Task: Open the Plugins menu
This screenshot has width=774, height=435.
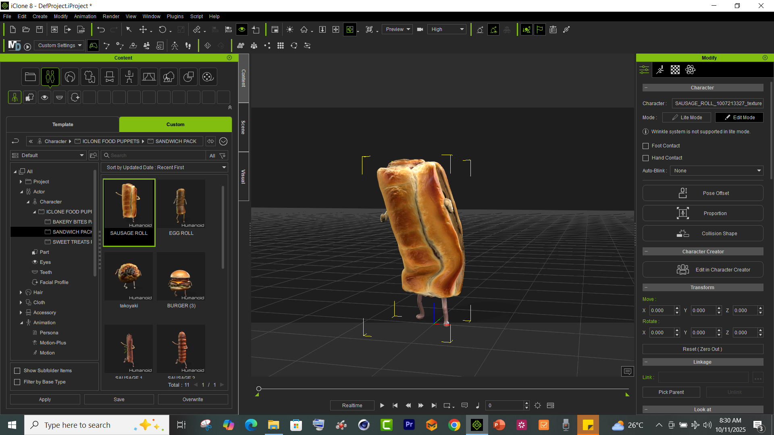Action: coord(175,17)
